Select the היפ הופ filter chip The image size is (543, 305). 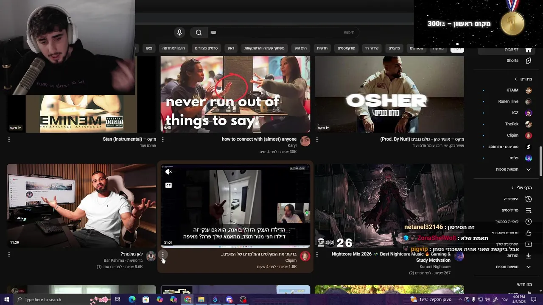click(x=300, y=48)
